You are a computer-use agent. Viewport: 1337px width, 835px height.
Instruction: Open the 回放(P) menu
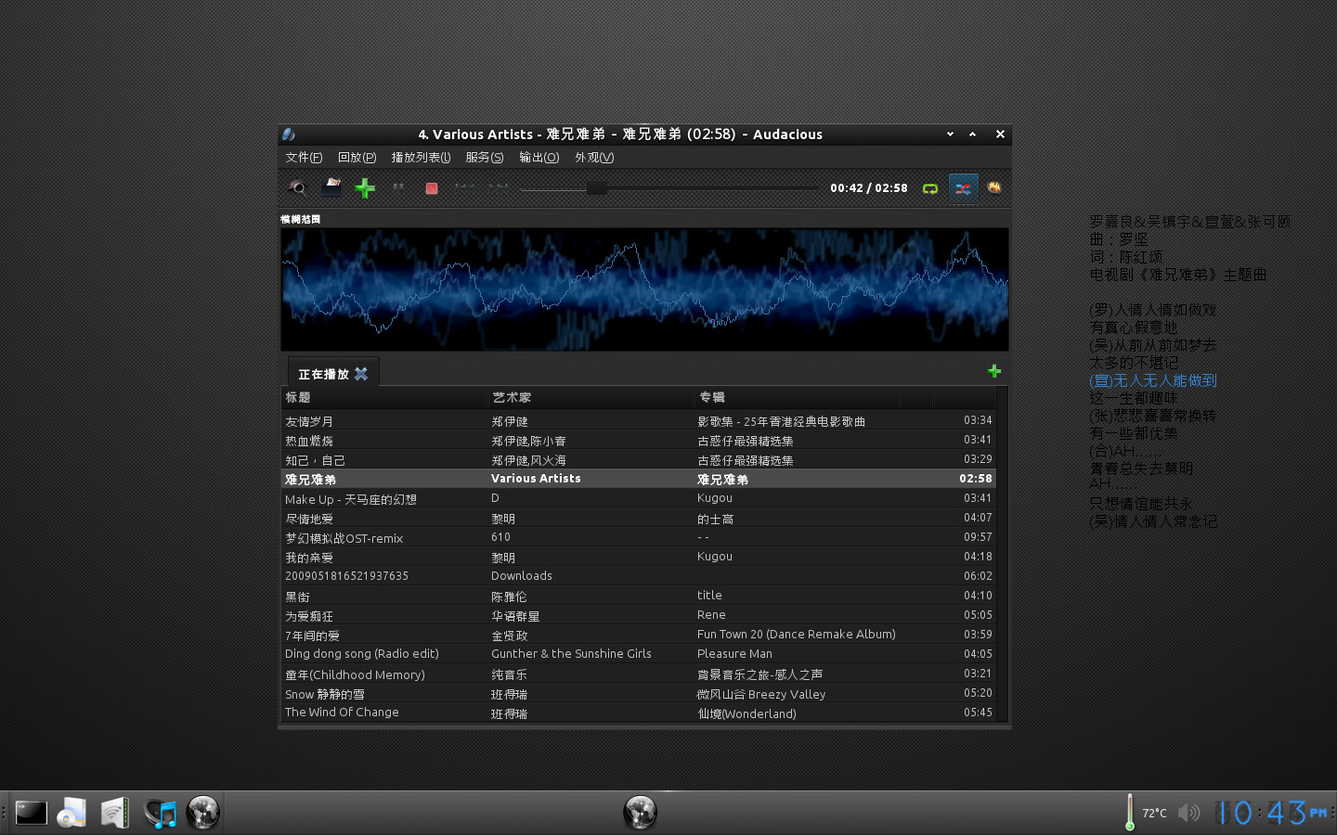(x=357, y=158)
